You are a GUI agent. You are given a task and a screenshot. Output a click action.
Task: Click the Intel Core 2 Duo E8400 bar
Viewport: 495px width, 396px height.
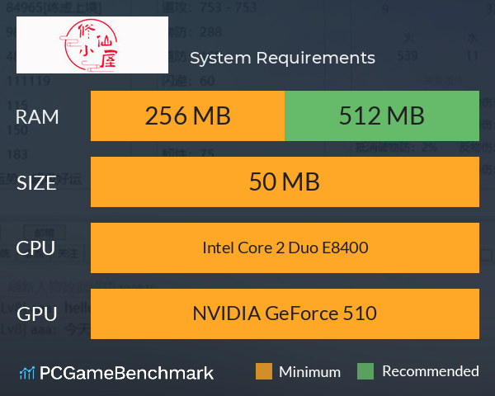[285, 247]
